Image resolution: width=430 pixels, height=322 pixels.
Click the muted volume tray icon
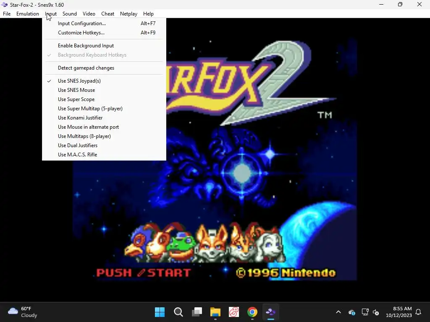pyautogui.click(x=376, y=312)
